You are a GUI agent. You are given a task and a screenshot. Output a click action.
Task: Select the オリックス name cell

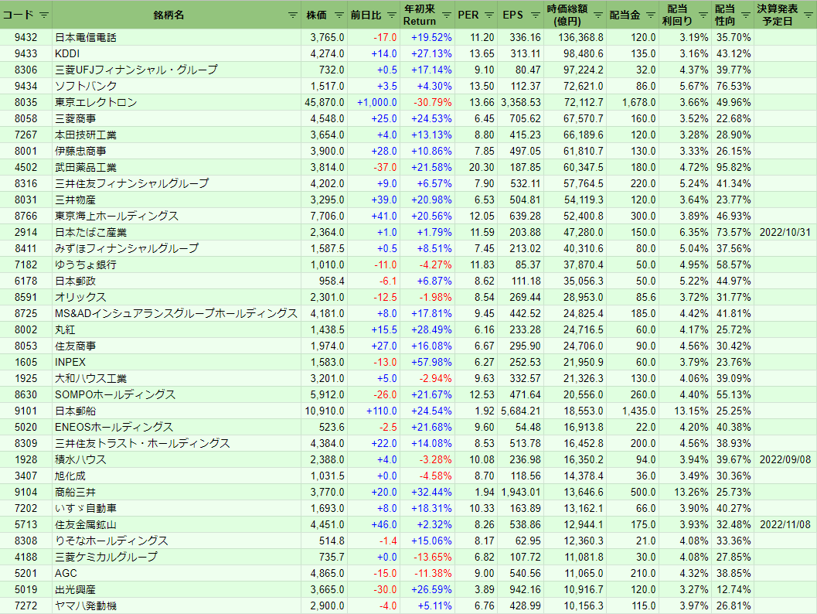(x=177, y=297)
